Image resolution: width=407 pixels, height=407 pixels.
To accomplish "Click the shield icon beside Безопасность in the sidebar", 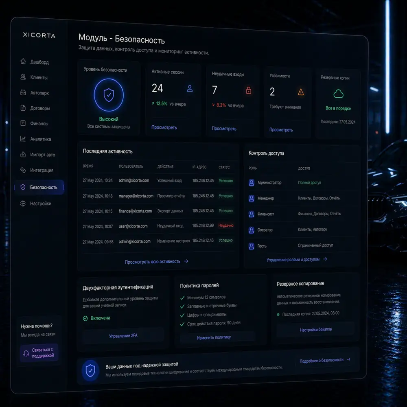I will tap(23, 187).
